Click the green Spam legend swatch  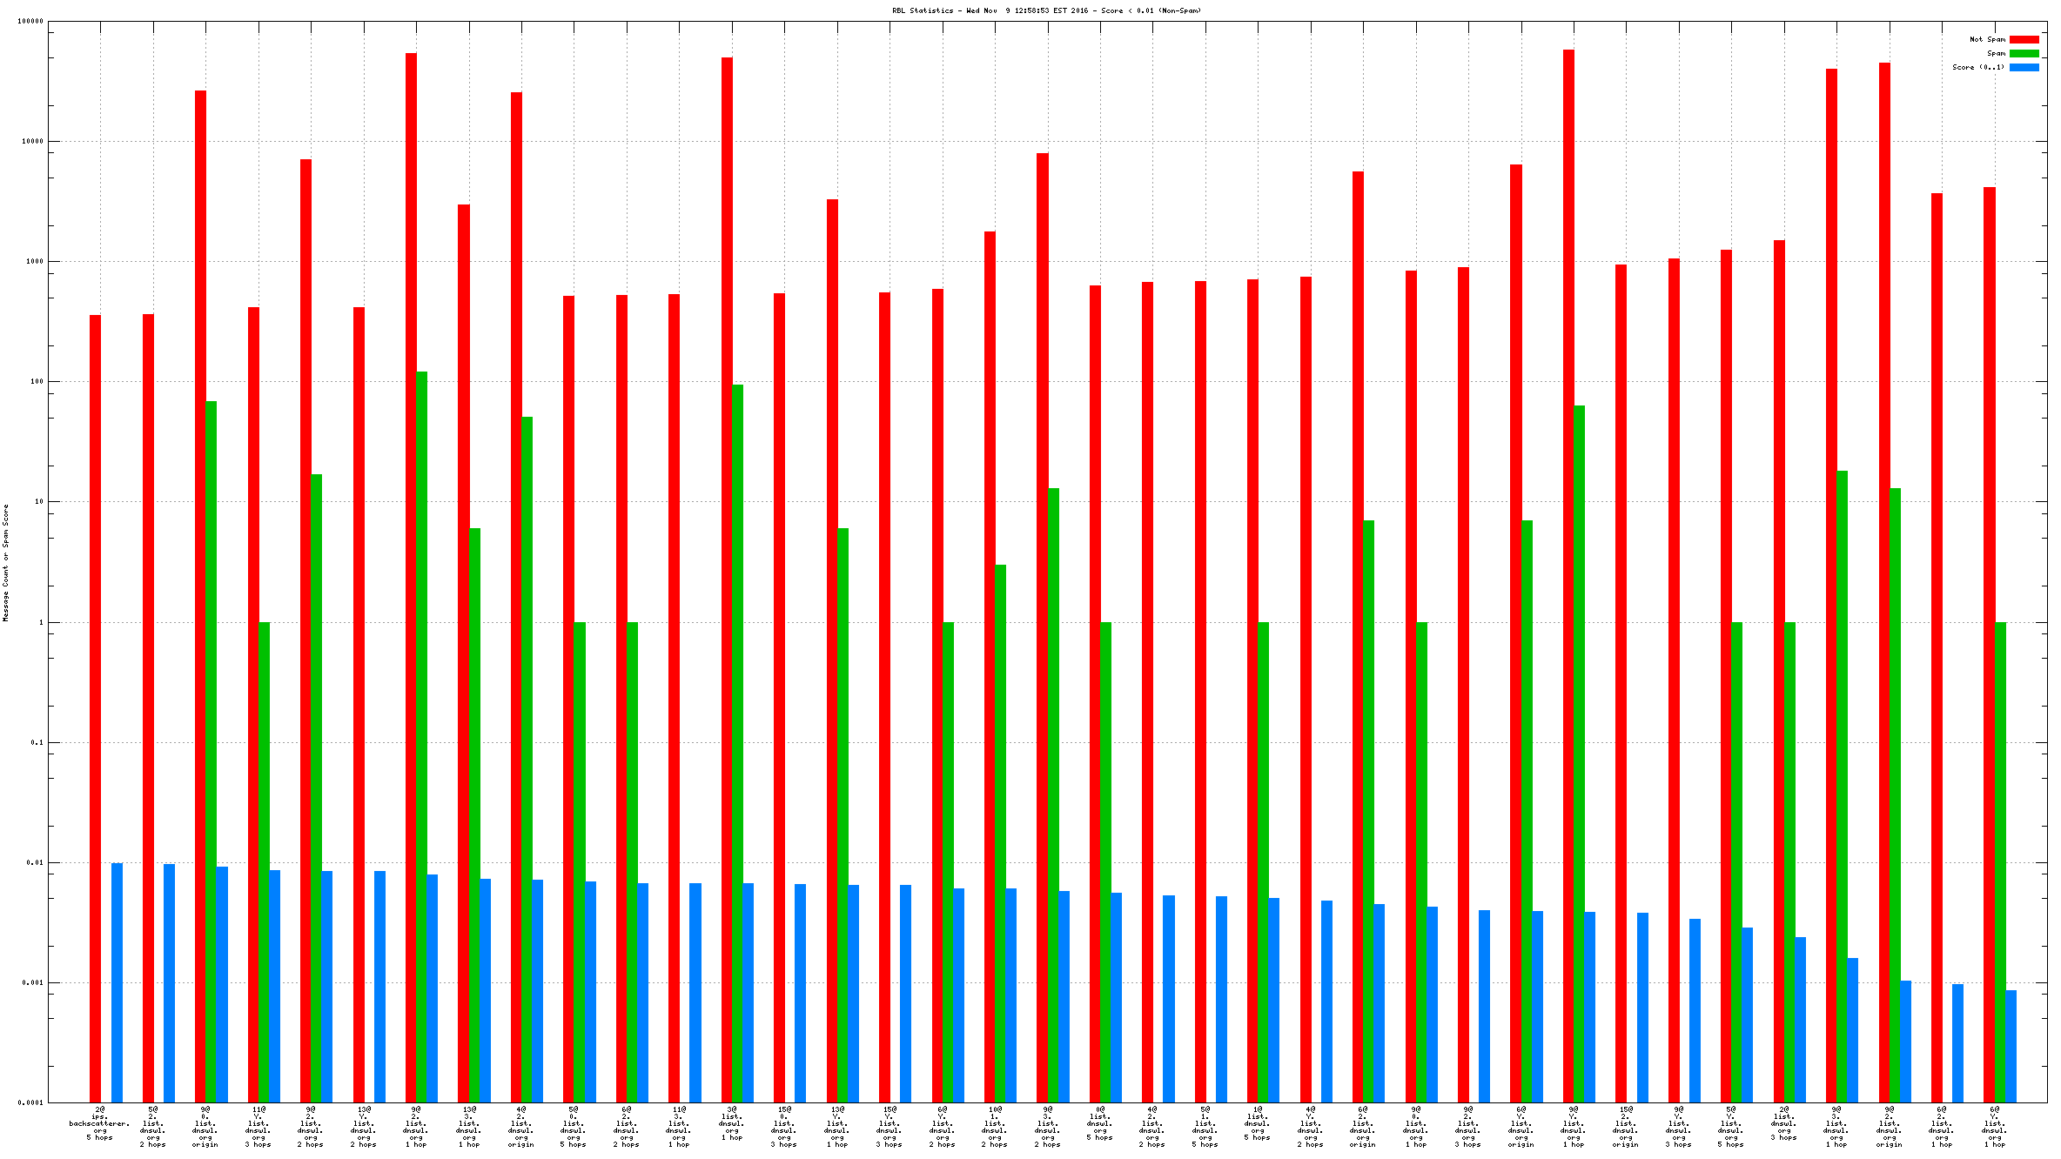(x=2024, y=53)
